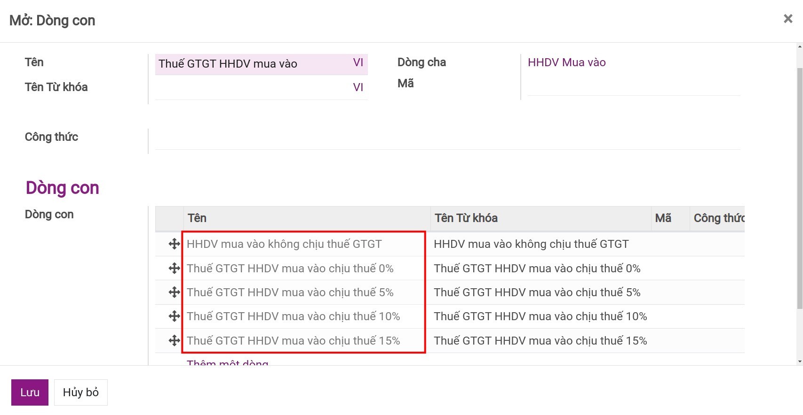Open the HHDV Mua vào parent line link

coord(566,62)
